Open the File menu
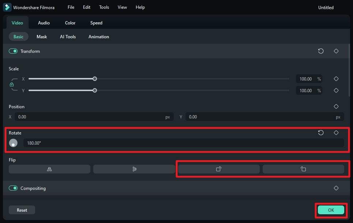The image size is (353, 223). [71, 7]
